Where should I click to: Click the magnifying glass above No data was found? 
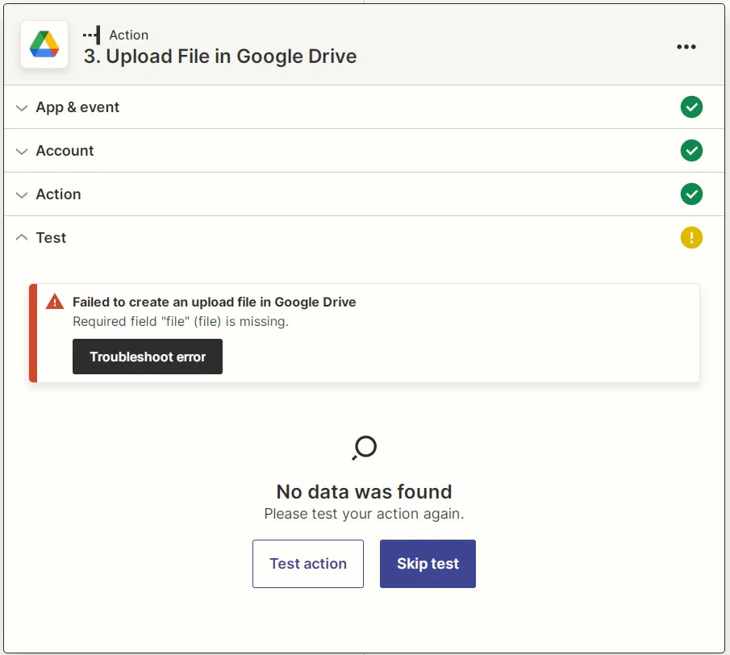364,447
